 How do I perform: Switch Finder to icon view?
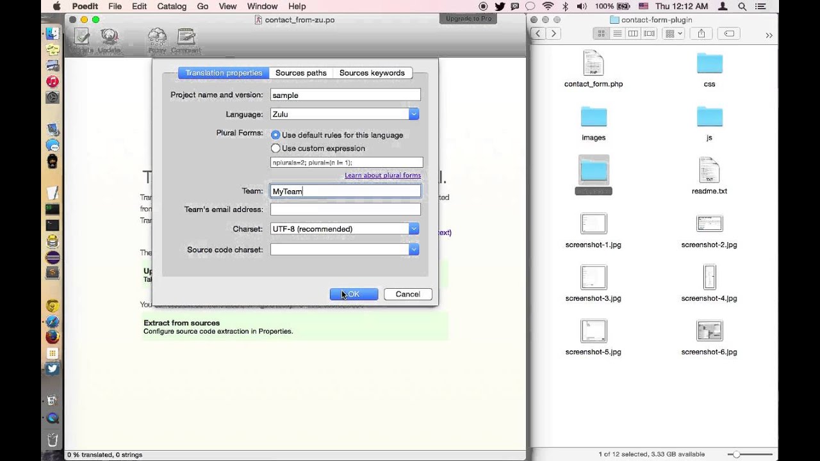[601, 33]
